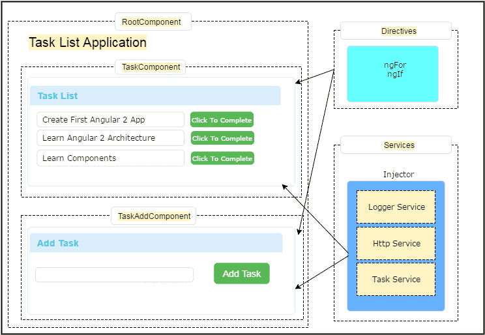Select the Create First Angular 2 App field
The width and height of the screenshot is (485, 335).
coord(110,120)
